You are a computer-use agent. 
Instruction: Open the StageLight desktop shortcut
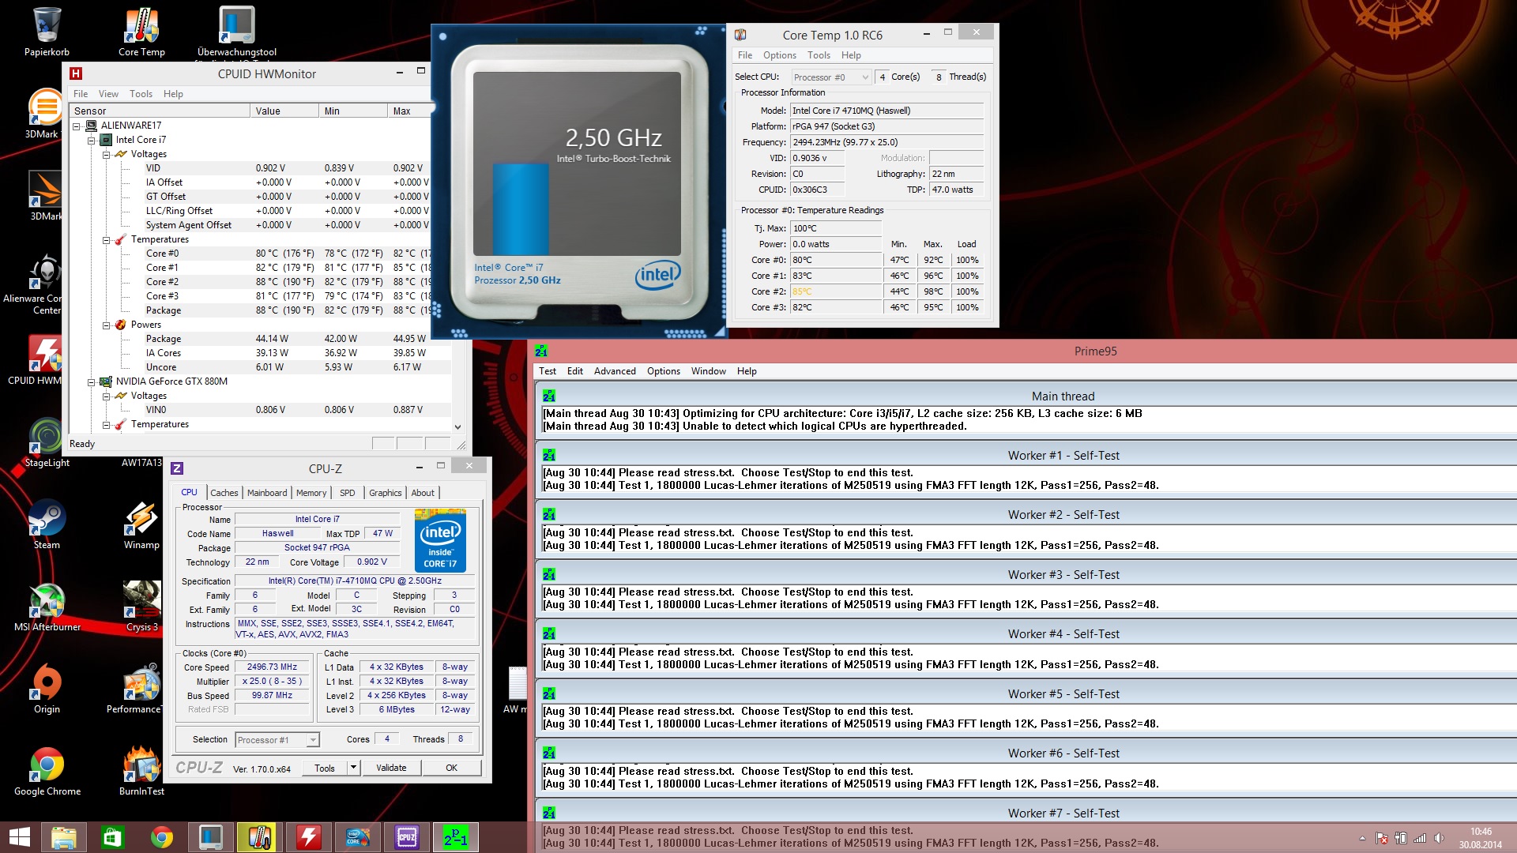click(x=47, y=442)
